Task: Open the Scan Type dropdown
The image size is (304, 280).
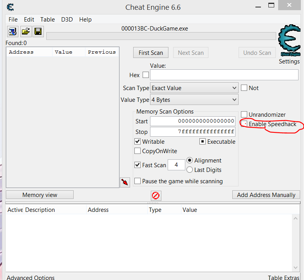Action: pyautogui.click(x=194, y=88)
